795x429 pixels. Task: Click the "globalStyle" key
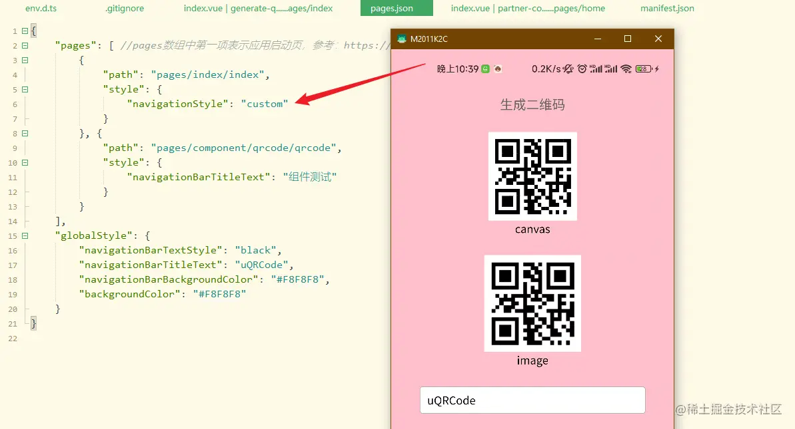point(94,235)
